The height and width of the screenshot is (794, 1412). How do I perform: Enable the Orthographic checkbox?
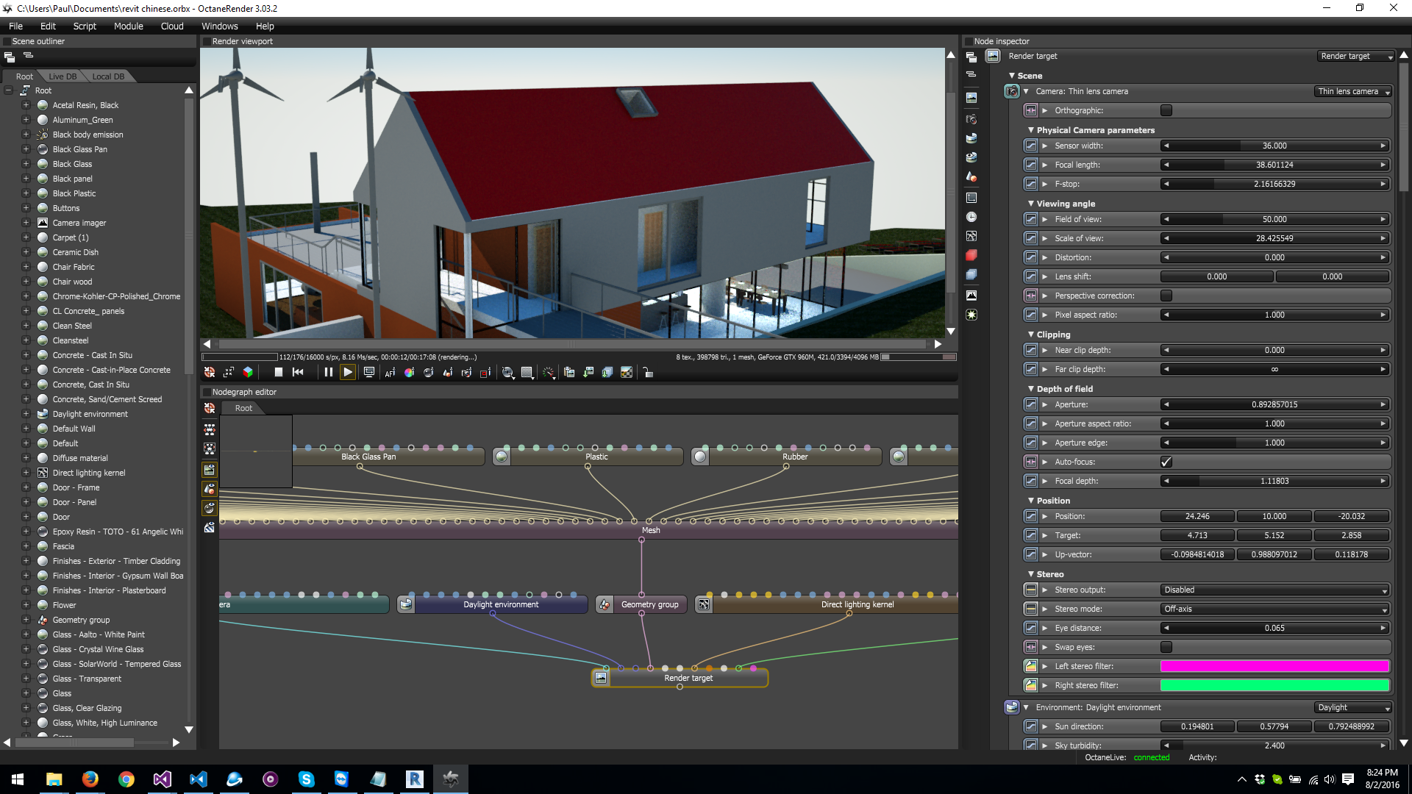(1166, 110)
